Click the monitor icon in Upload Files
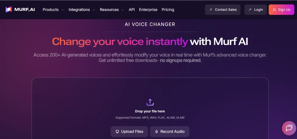 coord(117,131)
